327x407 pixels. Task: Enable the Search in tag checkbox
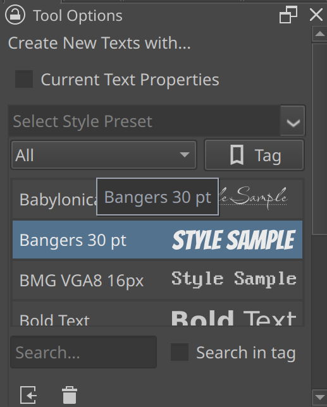click(180, 352)
